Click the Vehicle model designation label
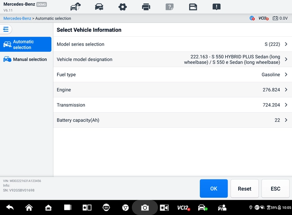The width and height of the screenshot is (292, 215). click(x=84, y=59)
